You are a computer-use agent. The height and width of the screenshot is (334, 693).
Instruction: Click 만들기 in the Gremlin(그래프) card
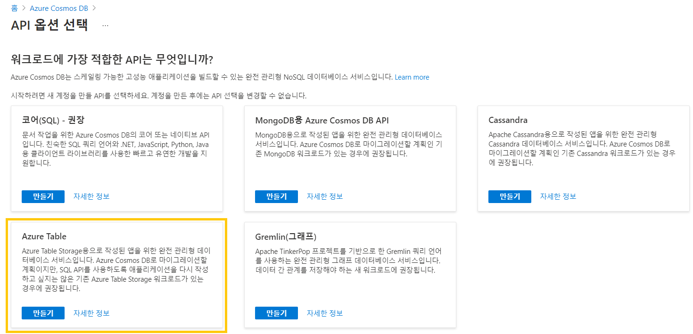pyautogui.click(x=276, y=313)
